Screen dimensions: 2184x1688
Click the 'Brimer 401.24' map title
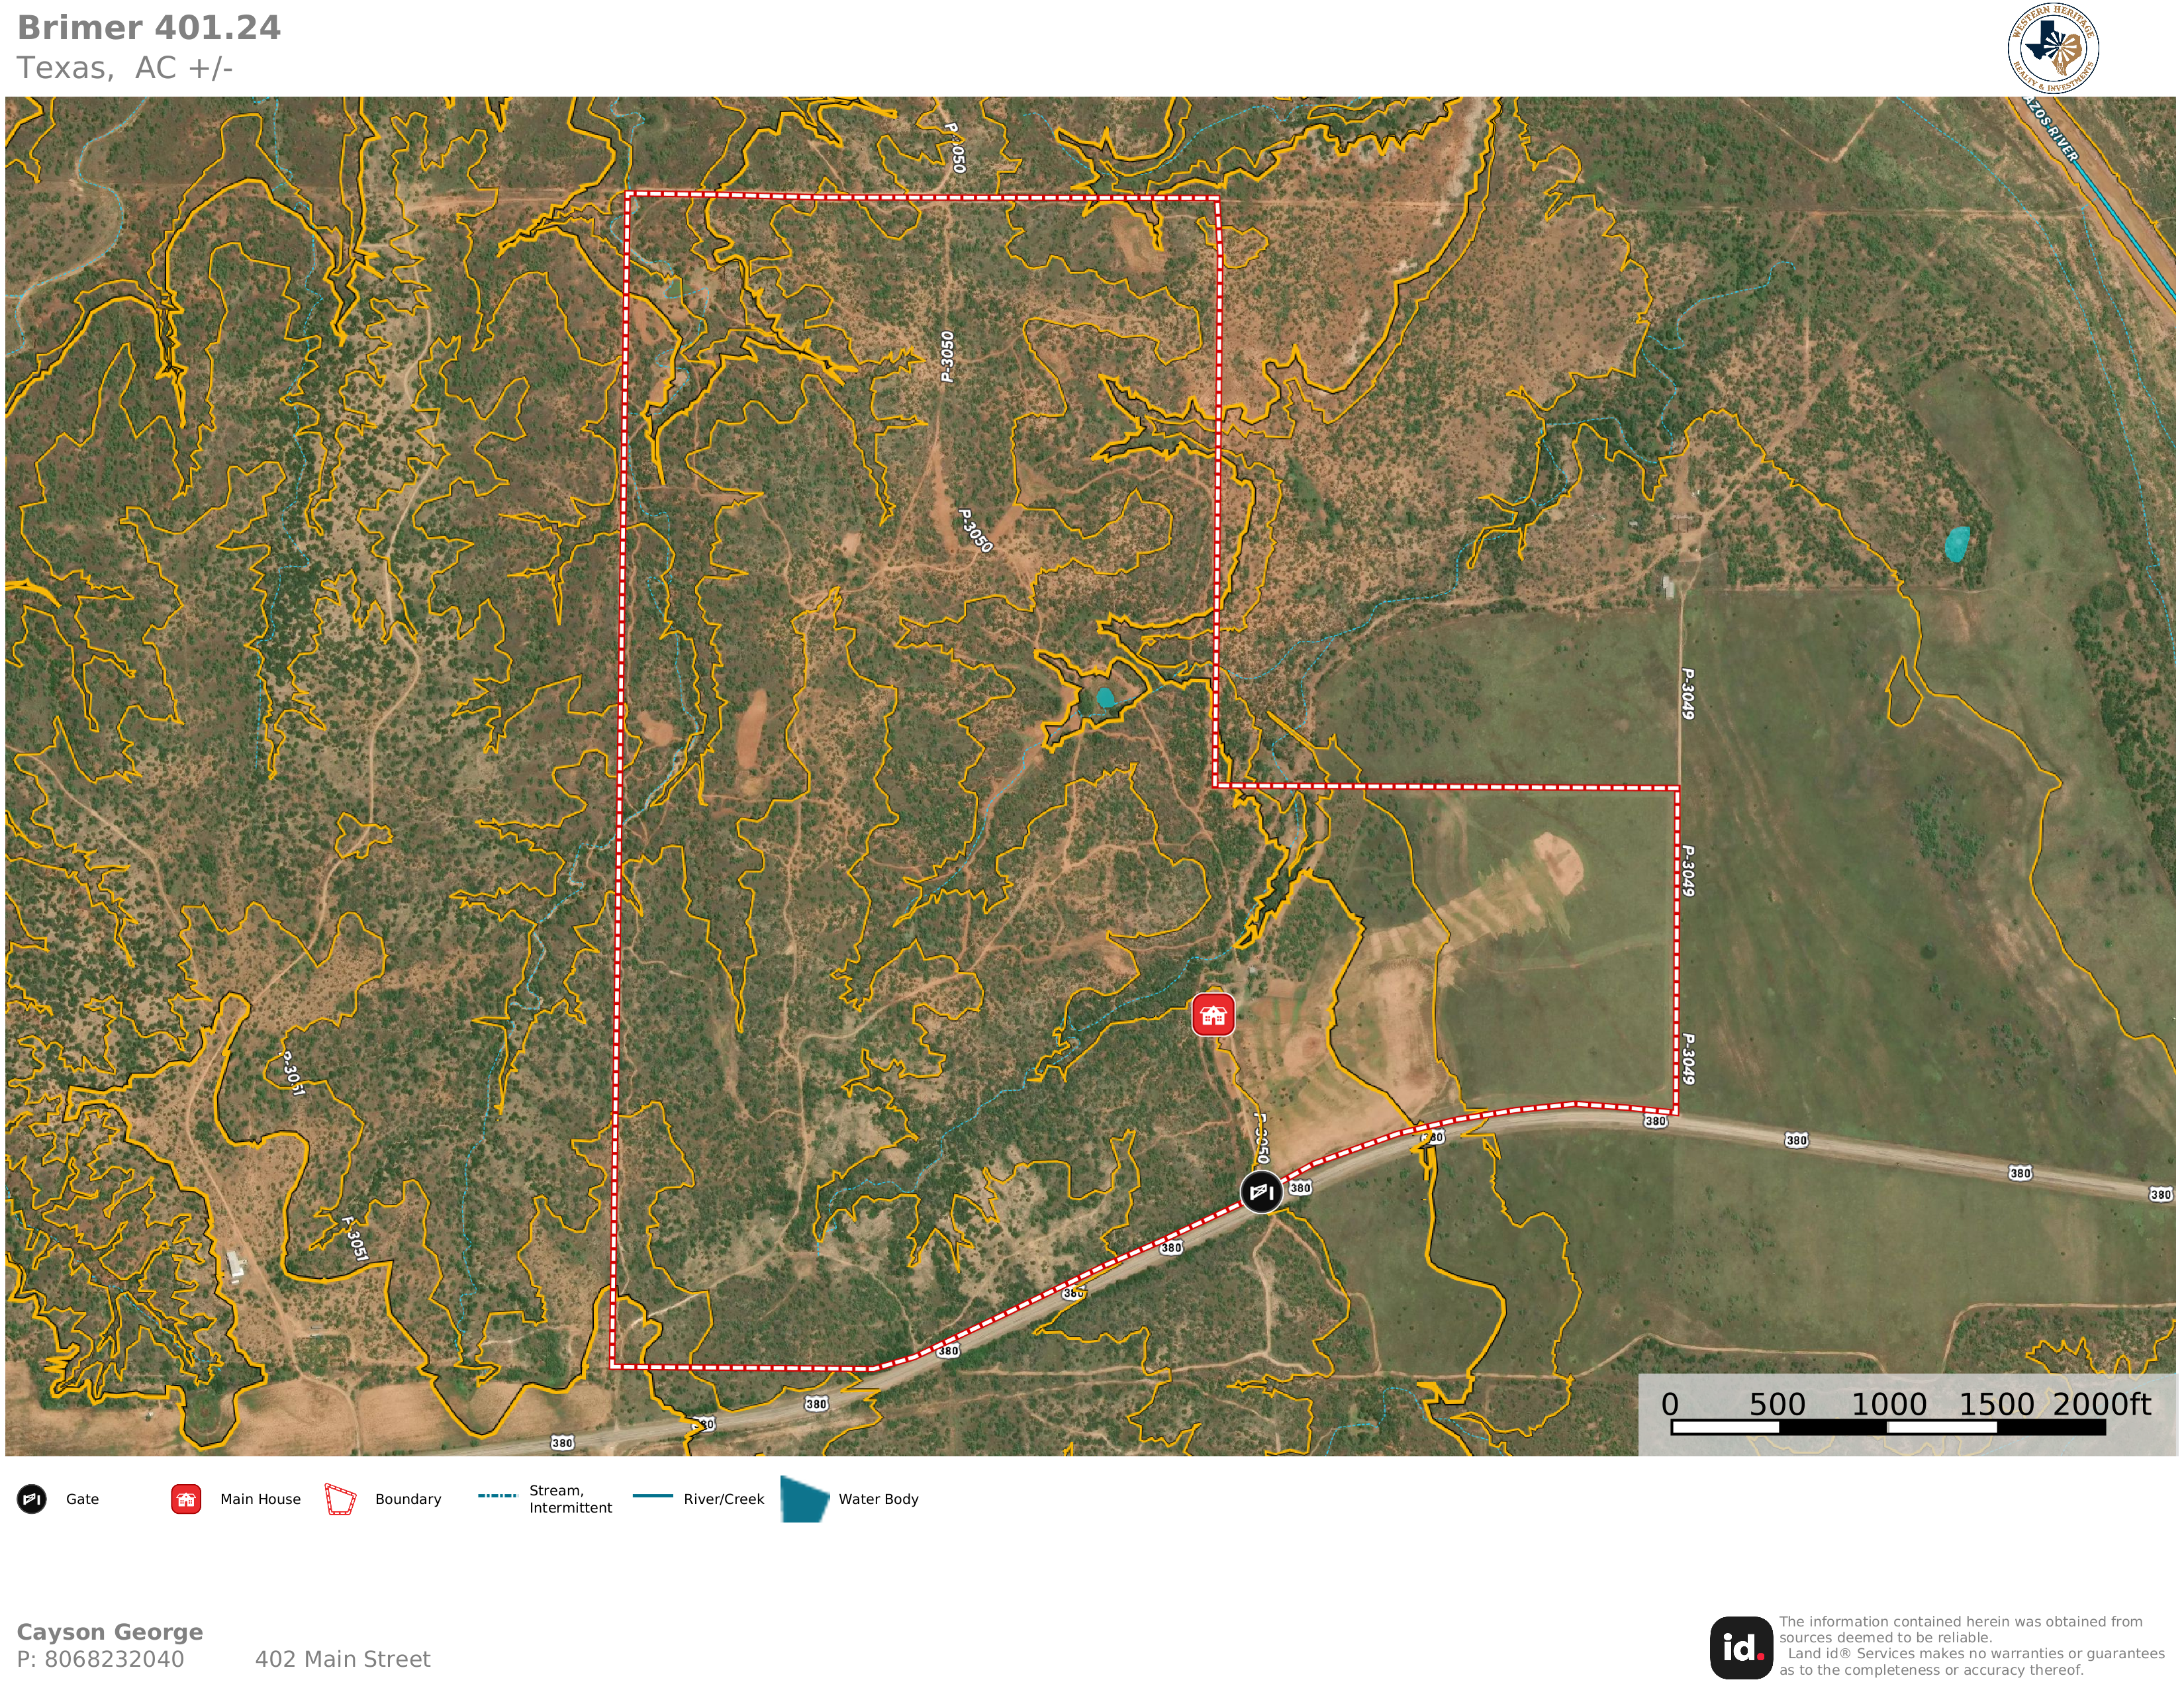[x=149, y=27]
